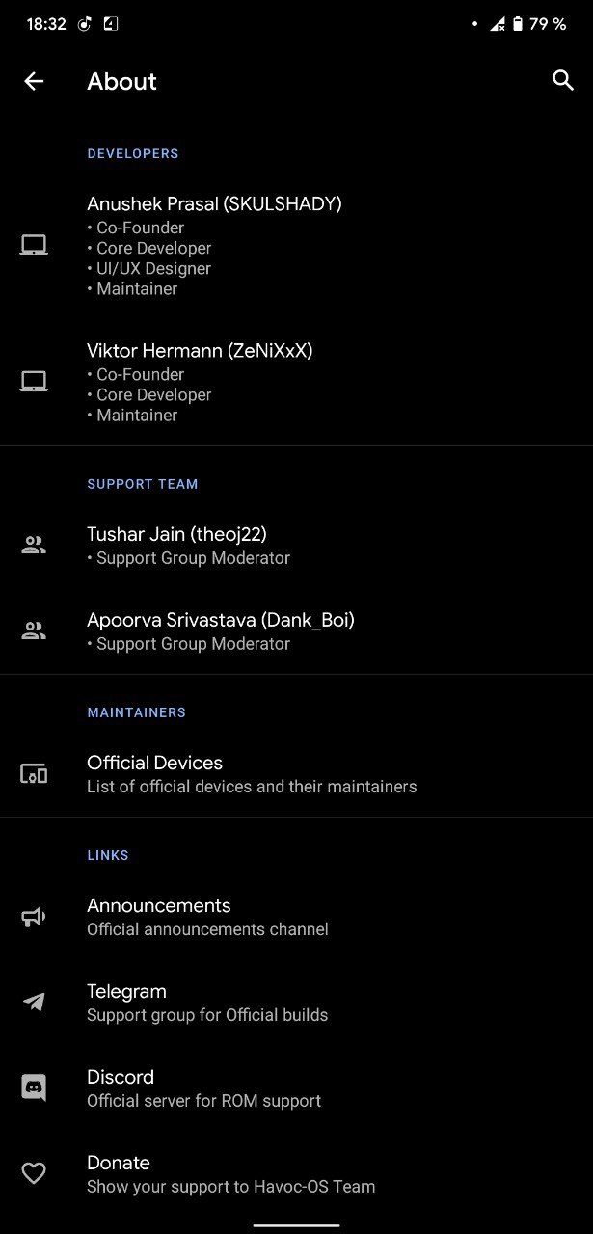The height and width of the screenshot is (1234, 593).
Task: Open the Discord server link
Action: point(296,1088)
